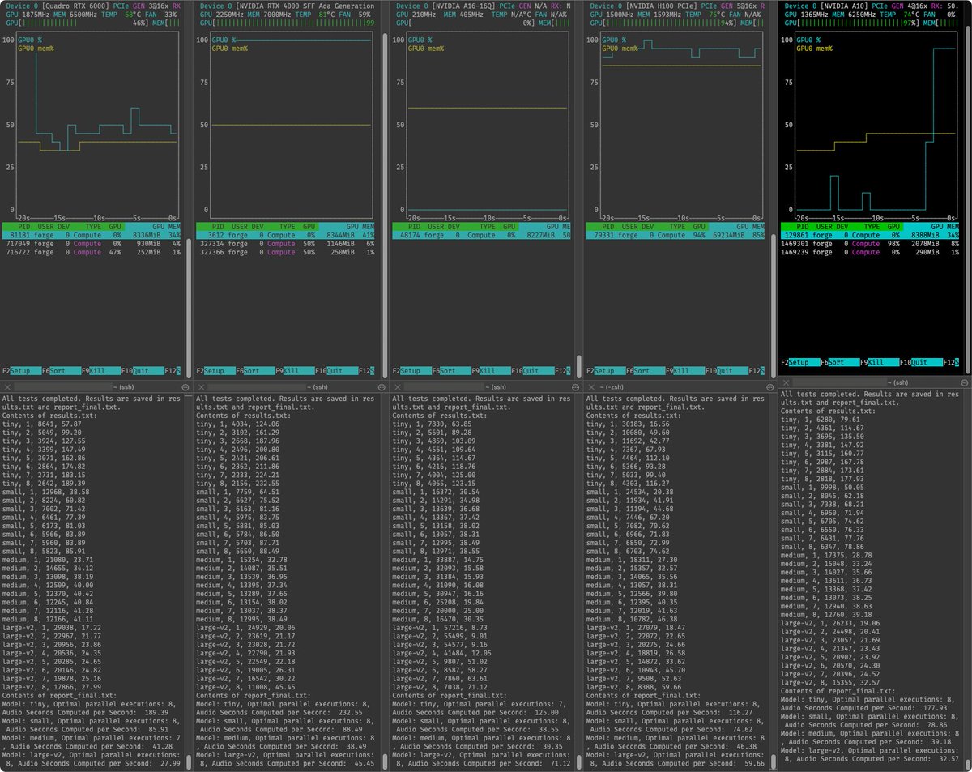The height and width of the screenshot is (772, 972).
Task: Select process 48174 in A16-16Q nvtop
Action: [x=481, y=235]
